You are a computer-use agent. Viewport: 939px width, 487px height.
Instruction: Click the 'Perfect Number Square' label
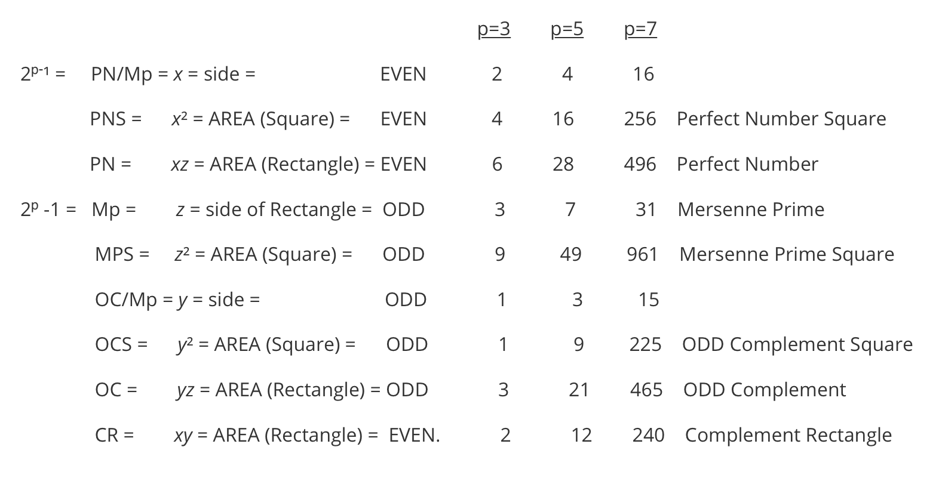click(781, 119)
